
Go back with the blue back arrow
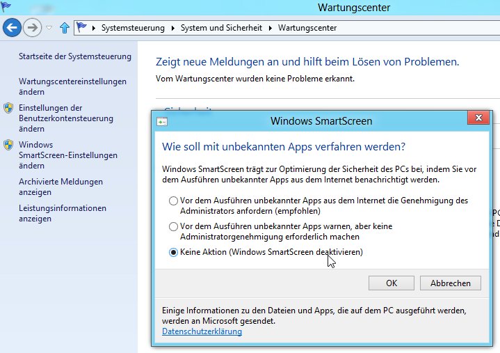pos(12,28)
